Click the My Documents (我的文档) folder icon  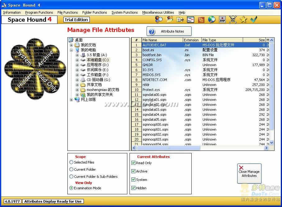click(x=77, y=45)
